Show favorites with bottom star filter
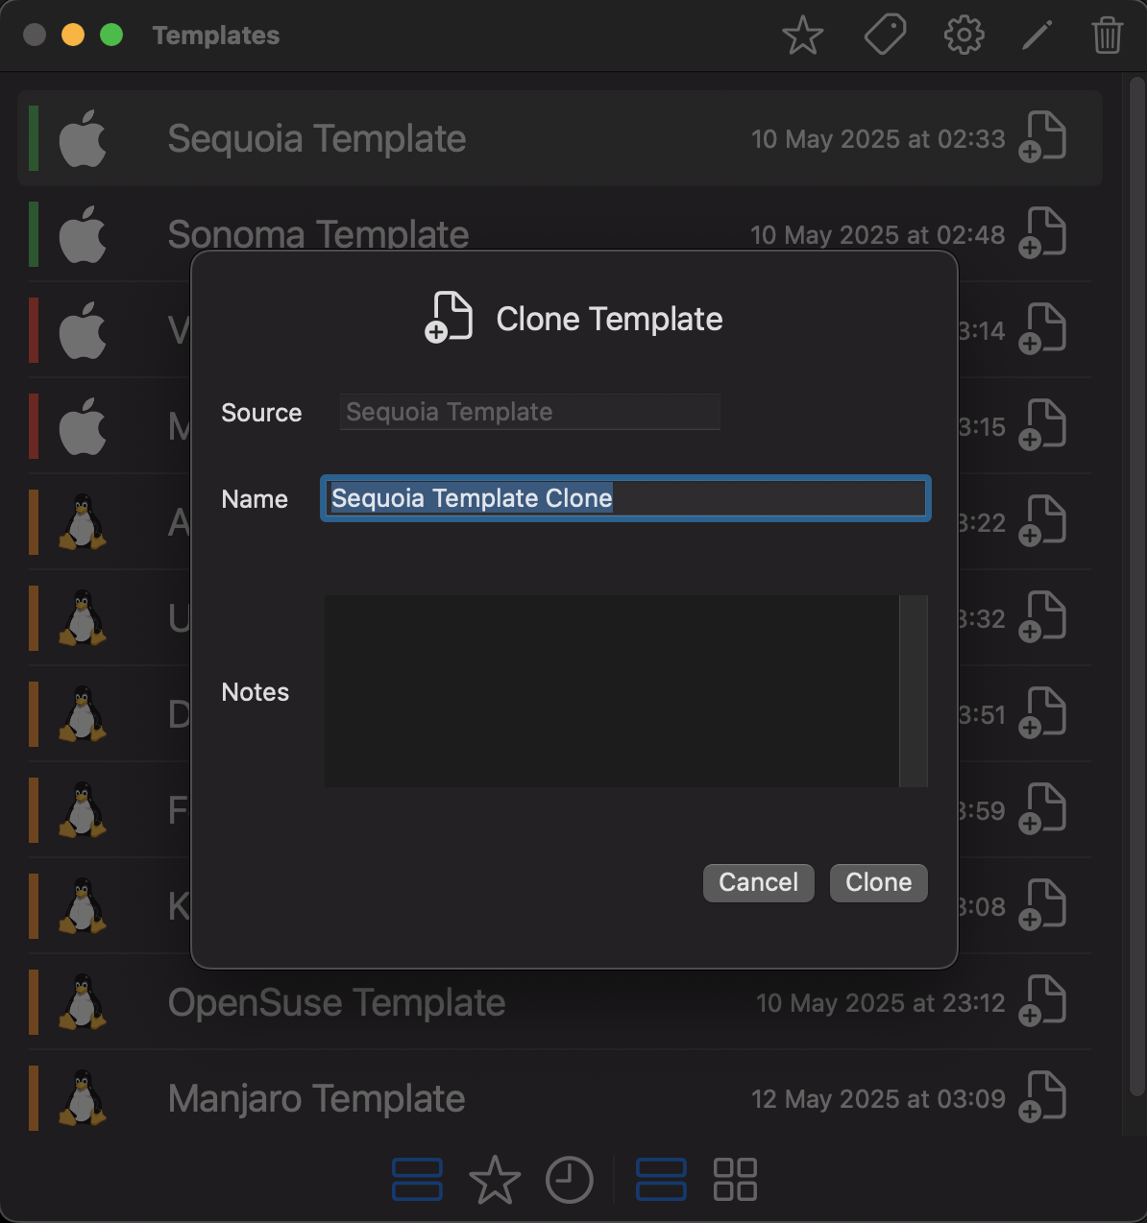This screenshot has height=1223, width=1147. pos(495,1180)
